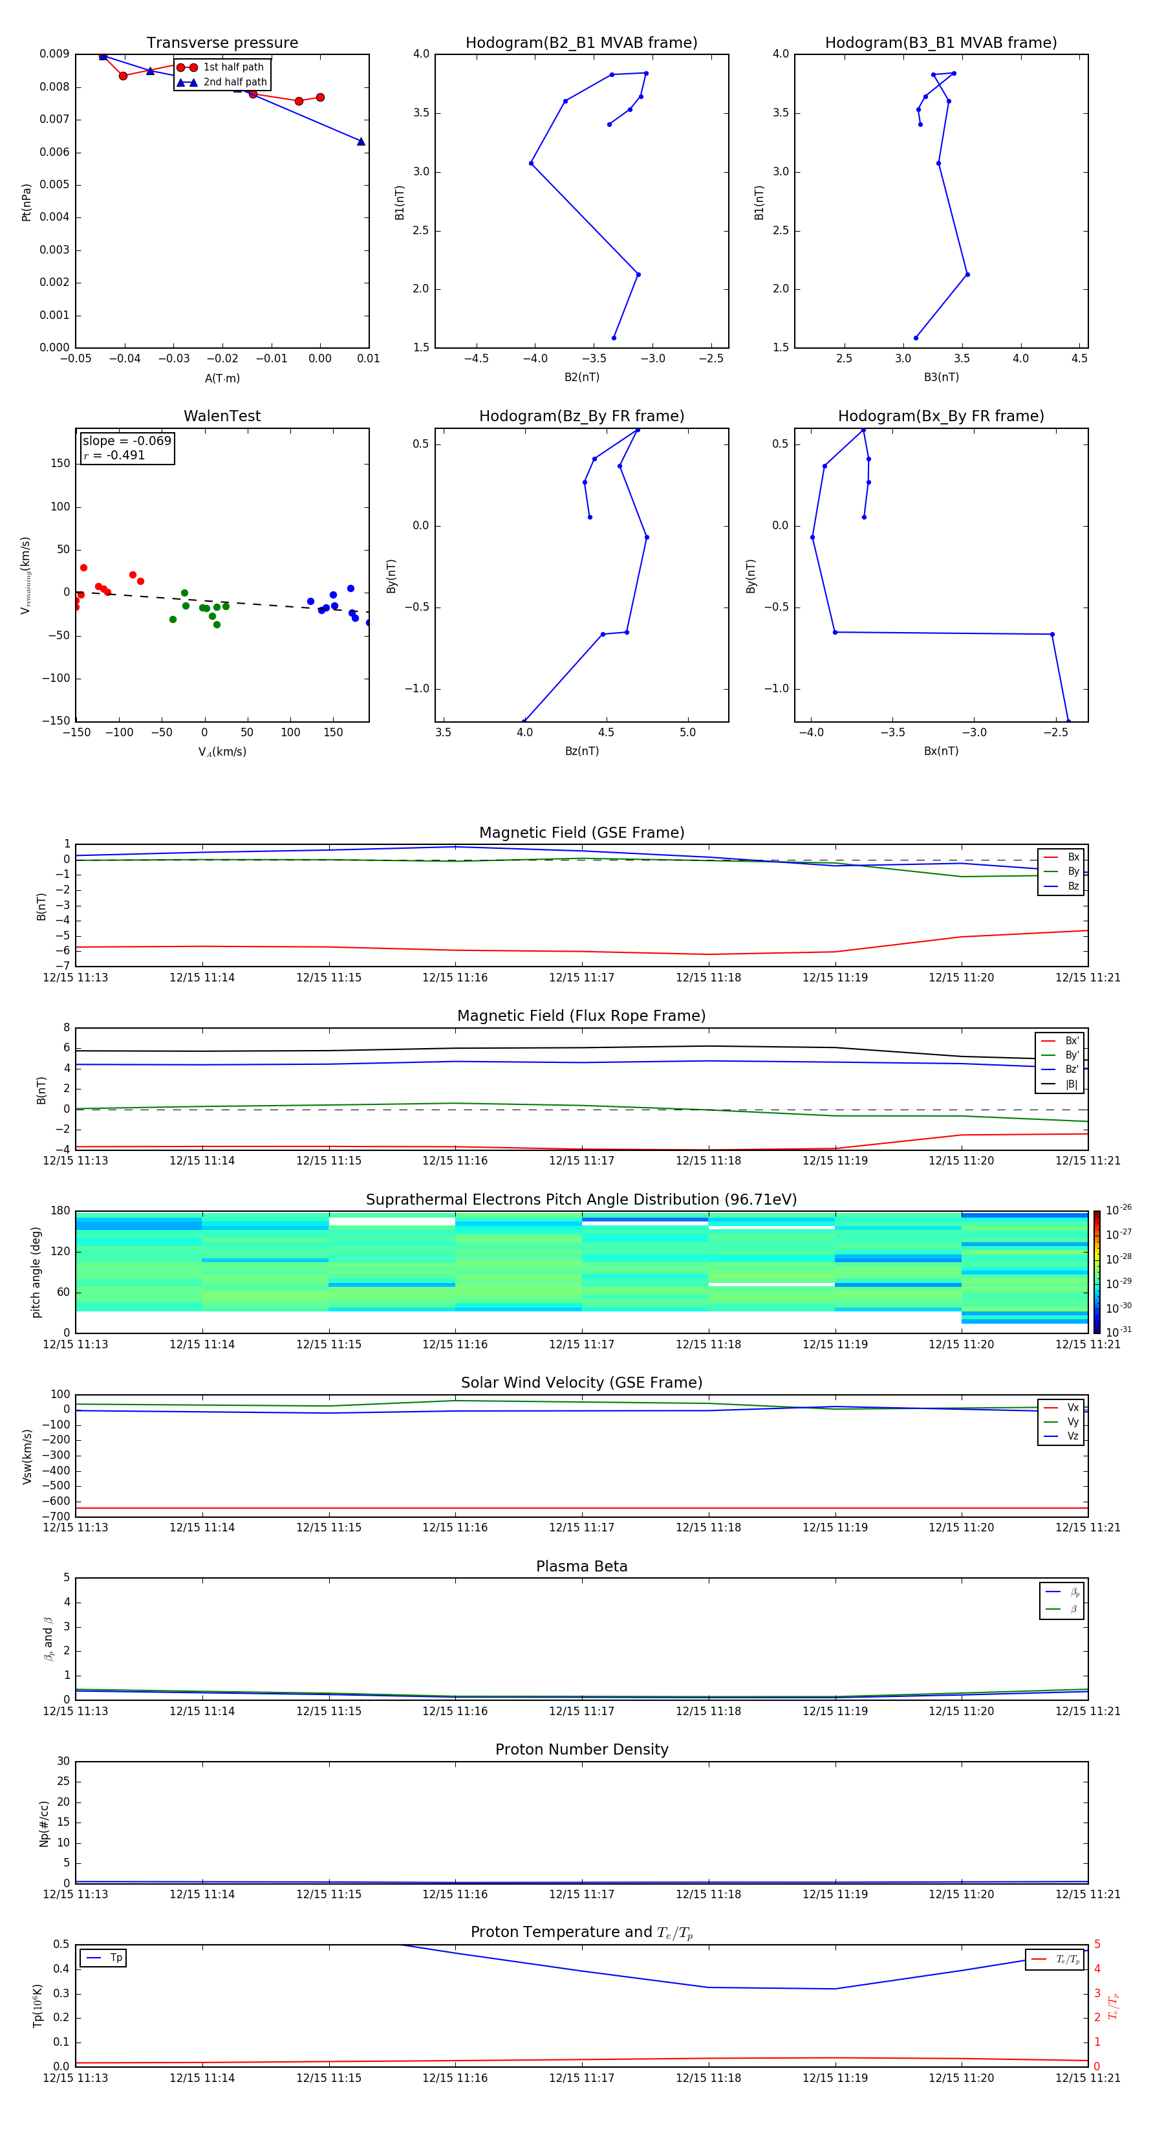The image size is (1164, 2135).
Task: Click the Vx legend entry
Action: point(1061,1407)
